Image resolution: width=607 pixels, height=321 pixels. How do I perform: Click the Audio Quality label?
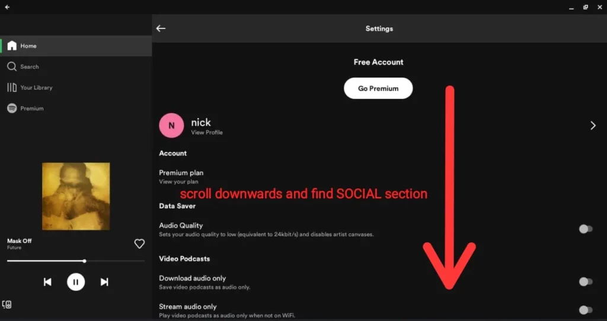181,226
